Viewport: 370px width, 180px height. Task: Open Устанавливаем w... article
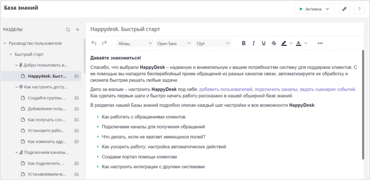(47, 174)
